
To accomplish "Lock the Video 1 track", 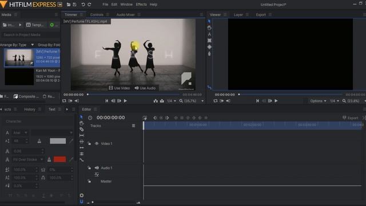I will (x=89, y=144).
